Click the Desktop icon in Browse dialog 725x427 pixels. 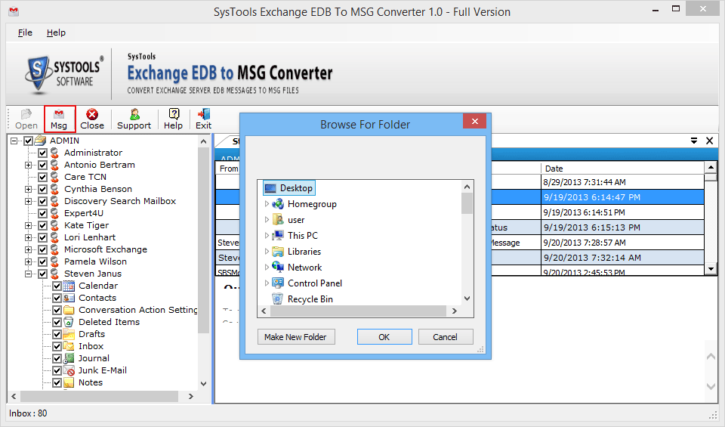pyautogui.click(x=270, y=188)
